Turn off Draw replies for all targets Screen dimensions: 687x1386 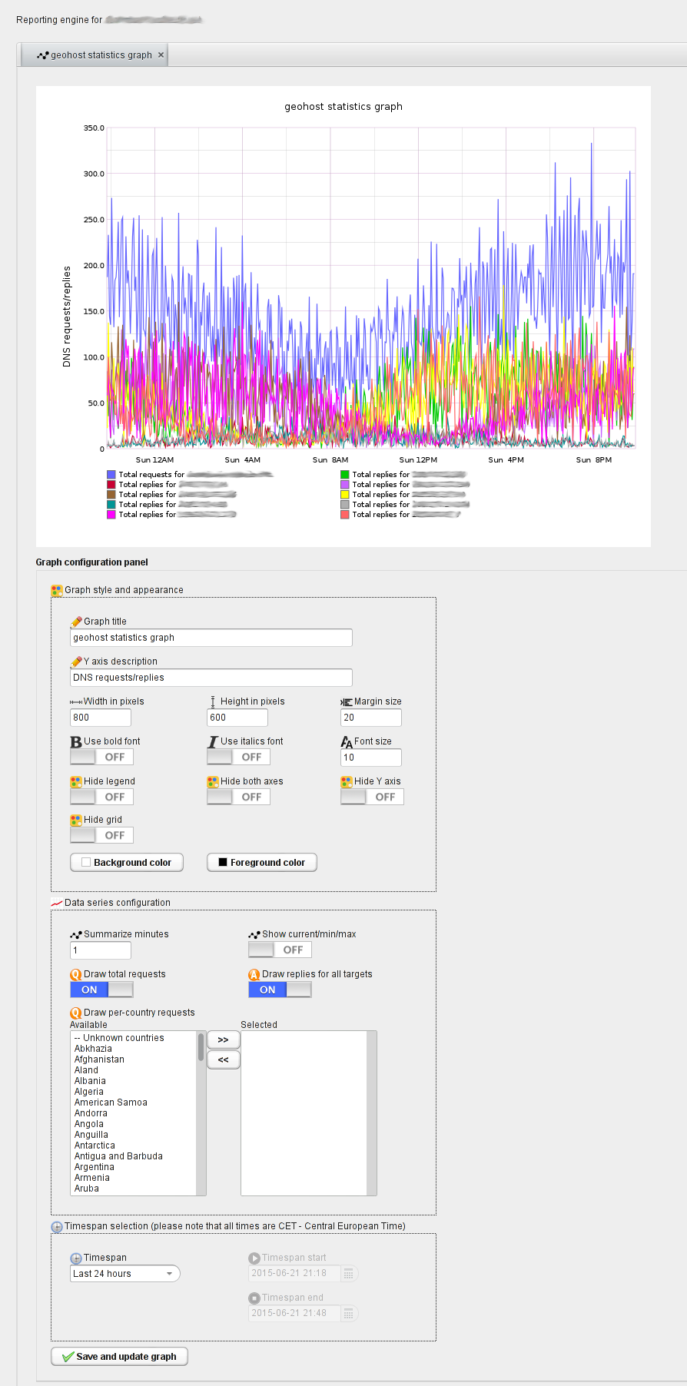[280, 990]
